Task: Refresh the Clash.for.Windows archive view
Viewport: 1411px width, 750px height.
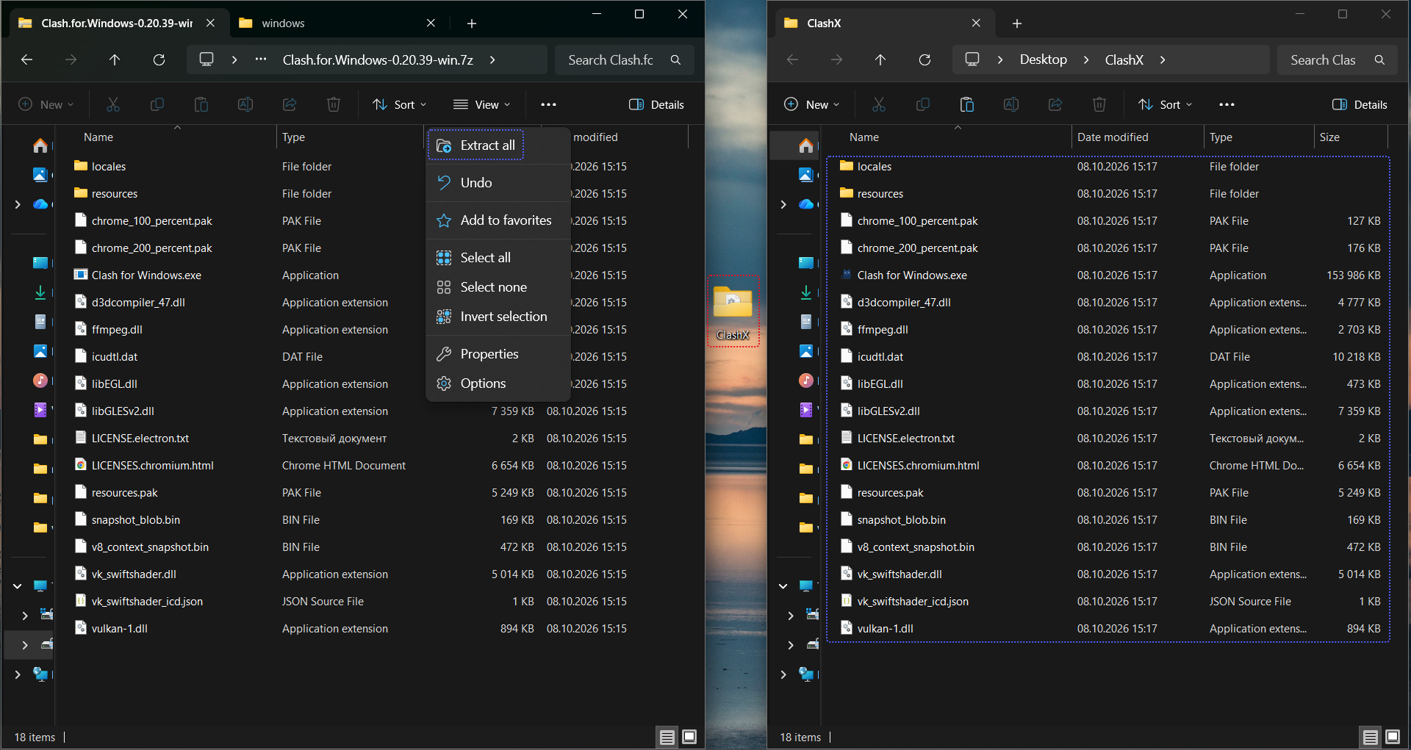Action: [159, 60]
